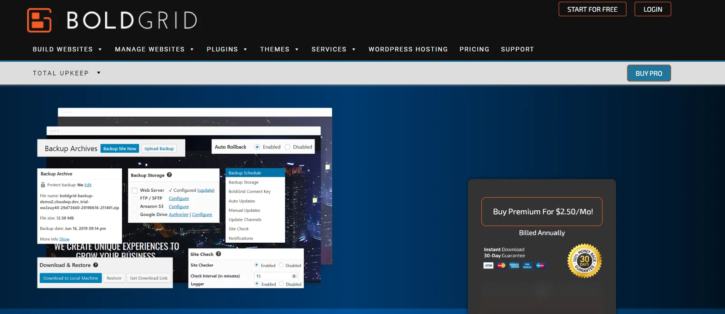Go to the Pricing page

pyautogui.click(x=475, y=49)
